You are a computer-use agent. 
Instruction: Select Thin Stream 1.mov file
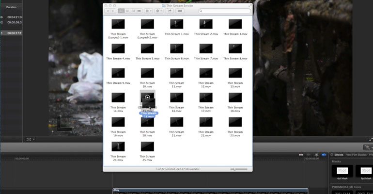tap(176, 27)
